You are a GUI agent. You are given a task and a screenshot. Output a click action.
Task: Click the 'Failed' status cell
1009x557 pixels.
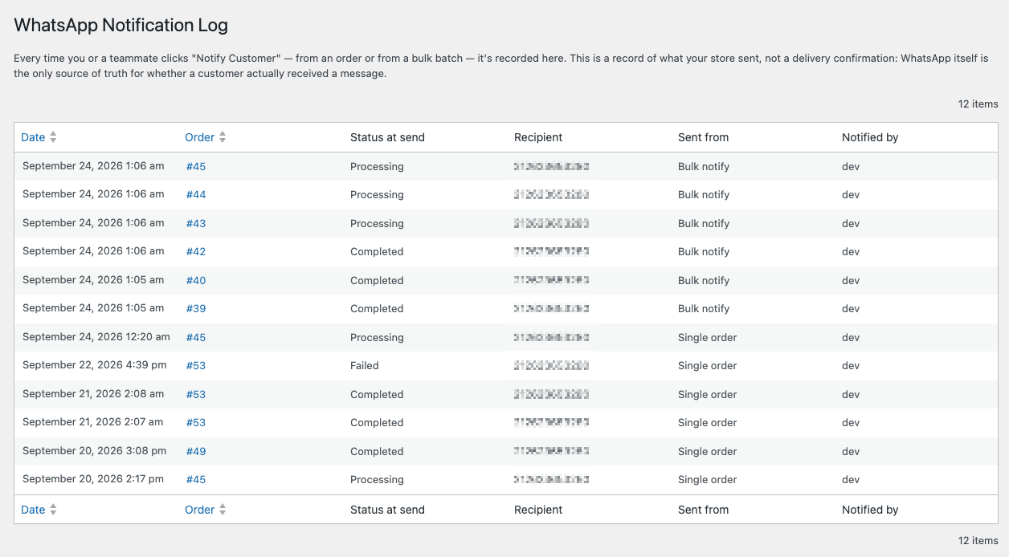click(x=364, y=365)
